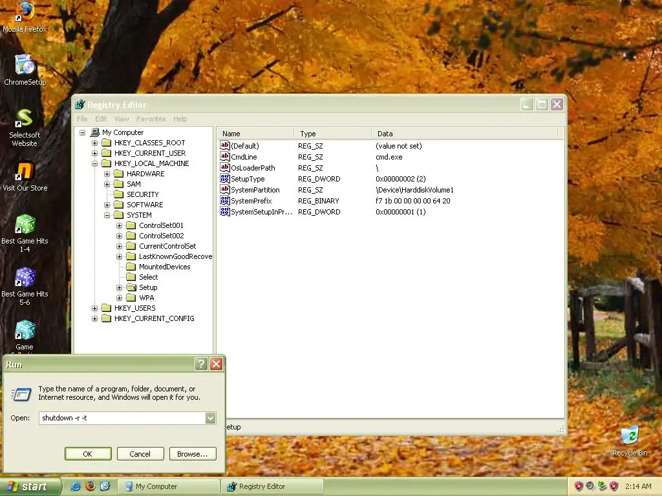Screen dimensions: 662x496
Task: Click the Type column header
Action: click(333, 134)
